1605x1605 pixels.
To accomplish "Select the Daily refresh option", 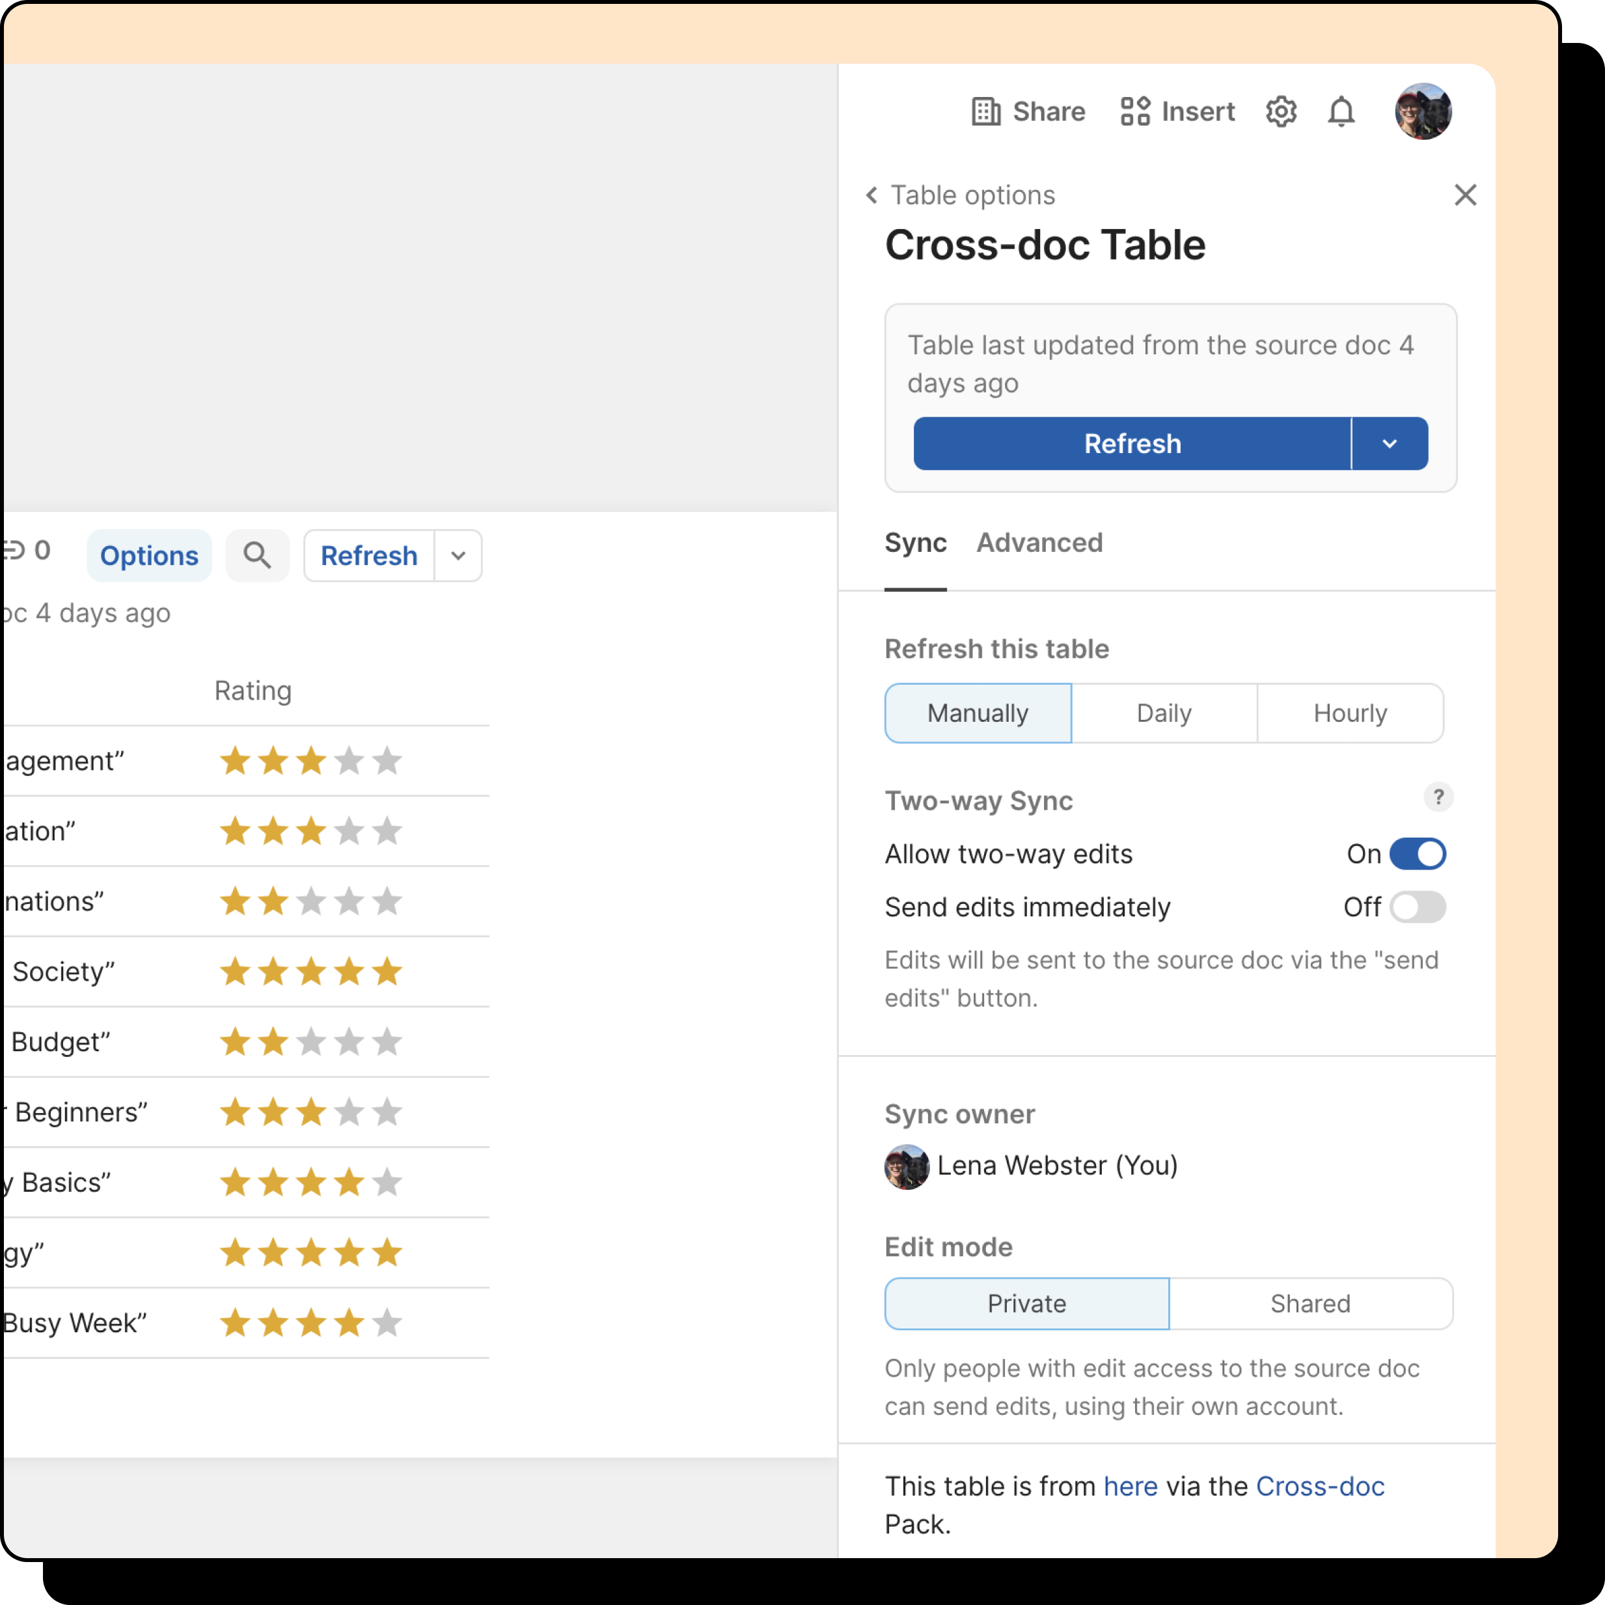I will pyautogui.click(x=1163, y=713).
